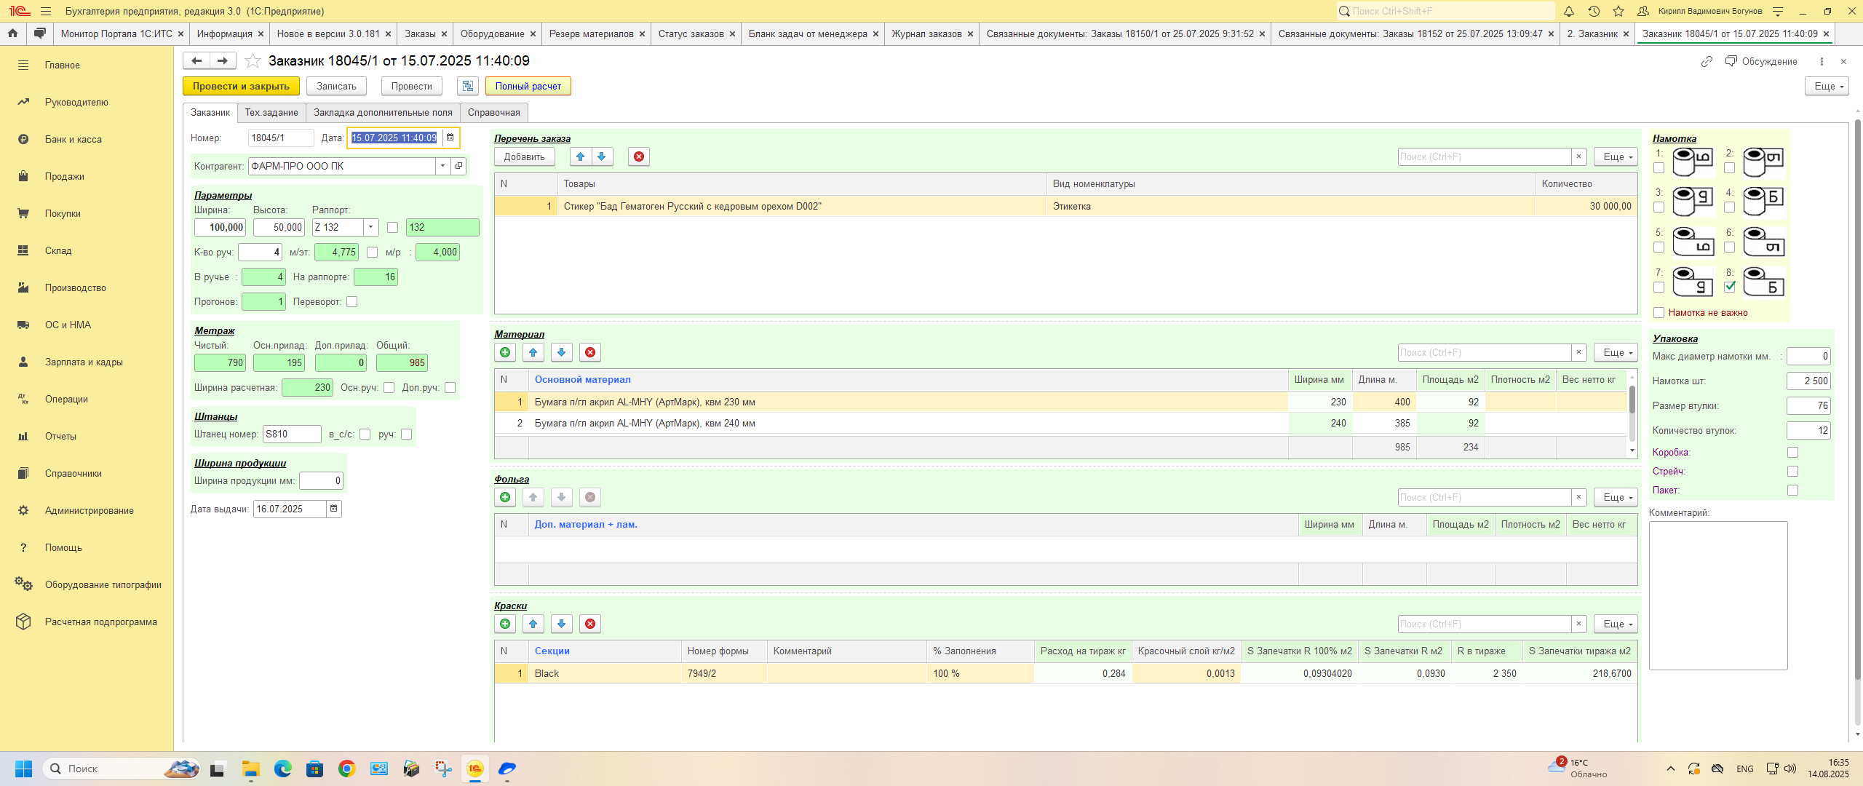Viewport: 1863px width, 786px height.
Task: Move row down in Краски section
Action: [x=561, y=624]
